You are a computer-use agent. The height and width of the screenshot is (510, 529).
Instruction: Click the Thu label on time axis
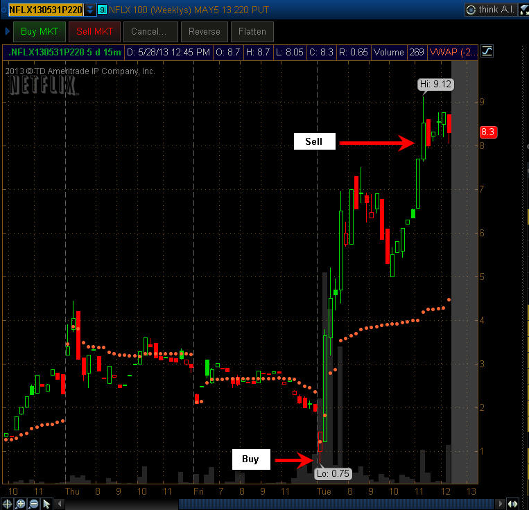72,491
